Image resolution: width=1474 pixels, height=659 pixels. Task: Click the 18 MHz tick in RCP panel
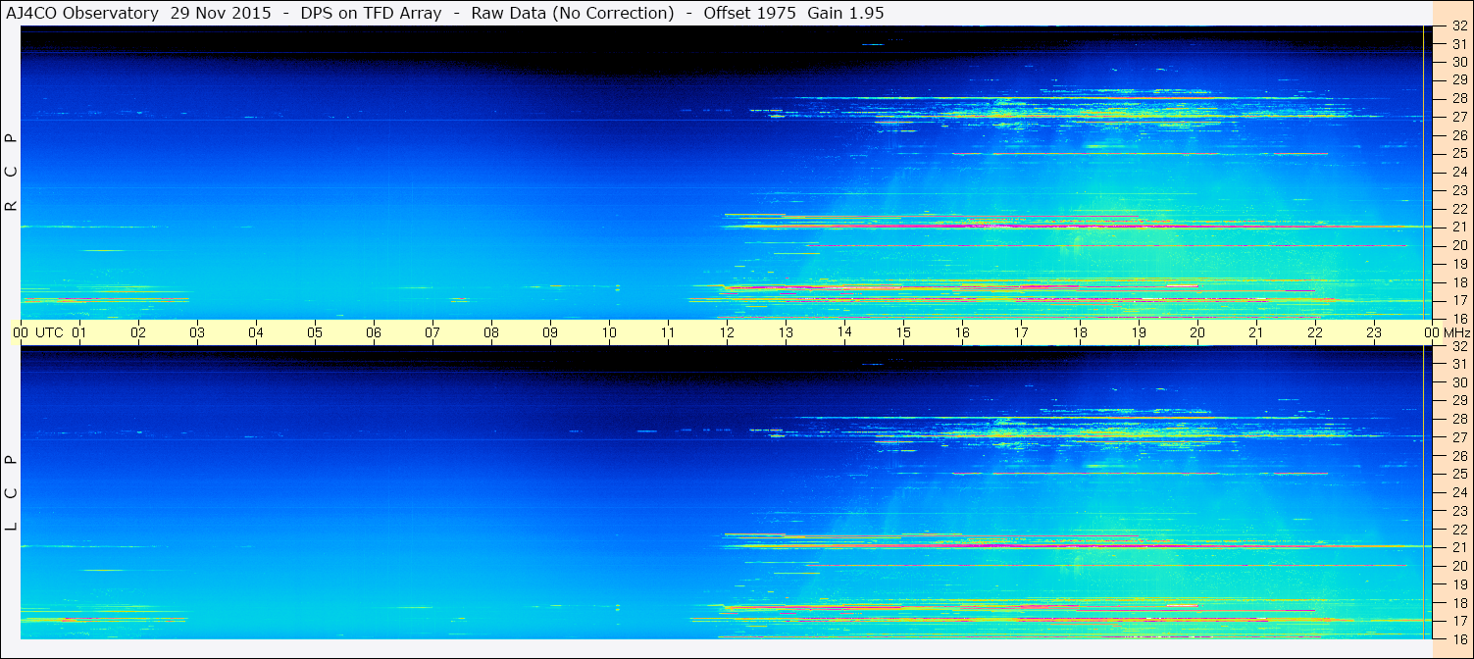click(1458, 281)
